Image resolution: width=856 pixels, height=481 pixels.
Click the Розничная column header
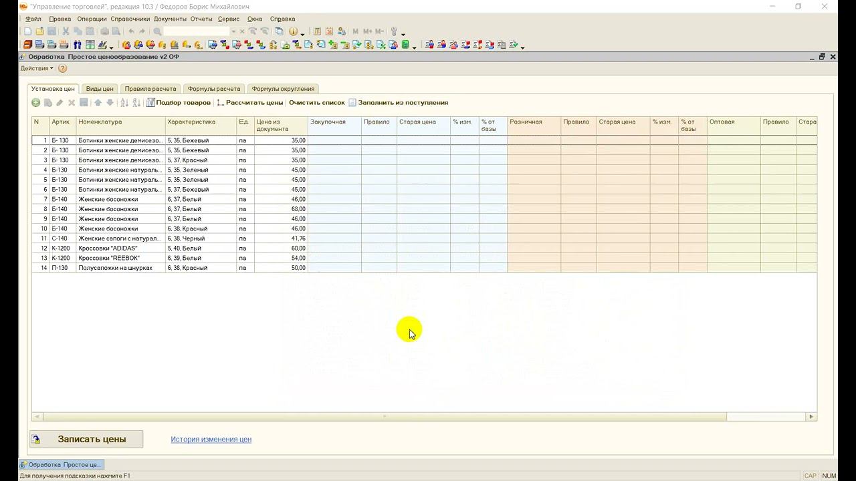tap(534, 126)
